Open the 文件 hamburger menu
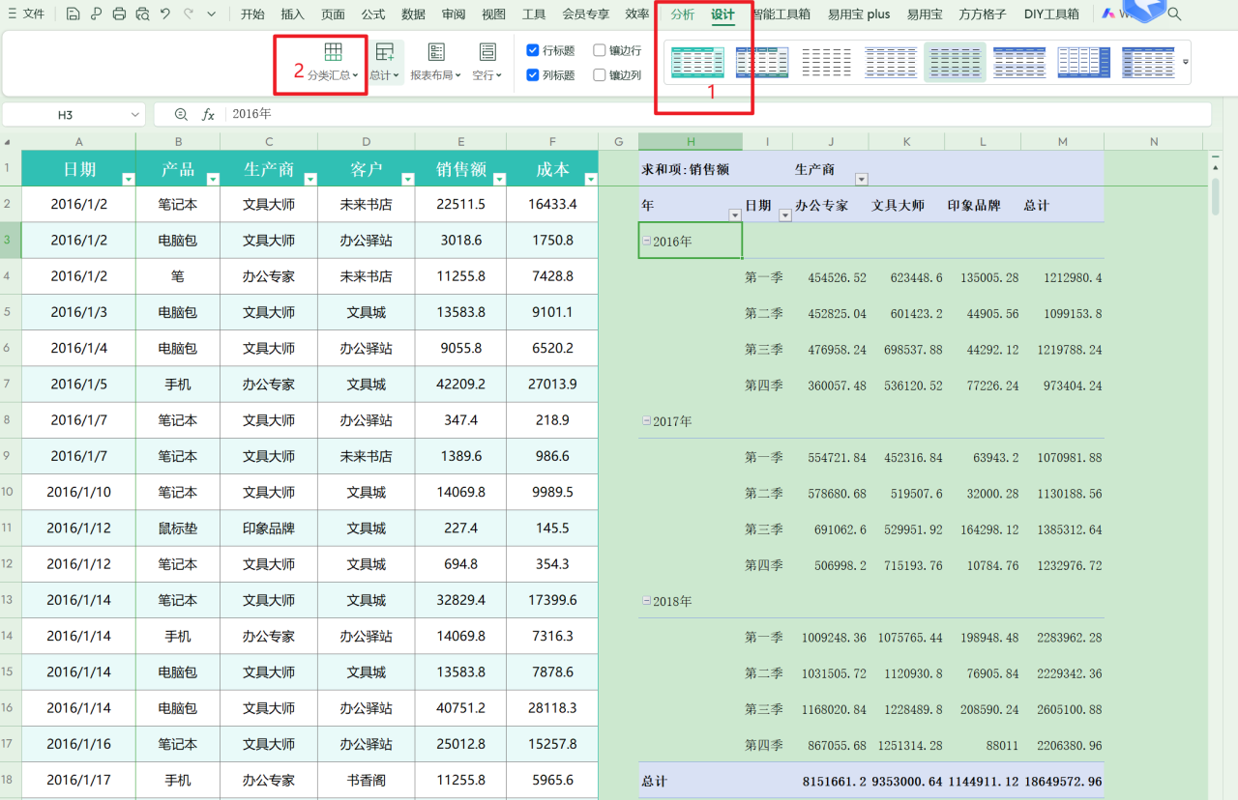Image resolution: width=1238 pixels, height=800 pixels. pos(26,14)
